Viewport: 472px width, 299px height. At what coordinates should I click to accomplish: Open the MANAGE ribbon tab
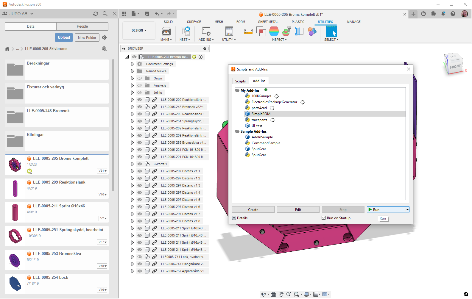coord(354,22)
